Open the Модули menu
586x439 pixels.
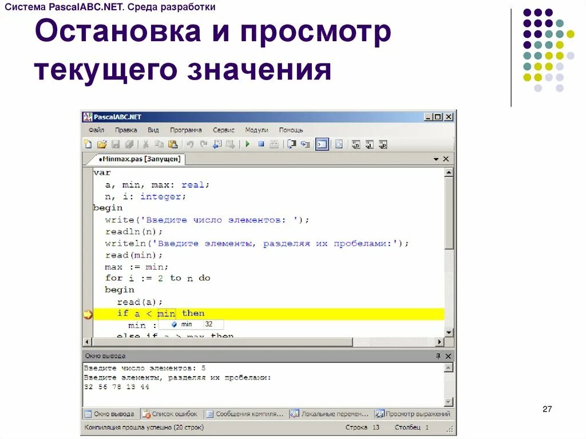[257, 130]
